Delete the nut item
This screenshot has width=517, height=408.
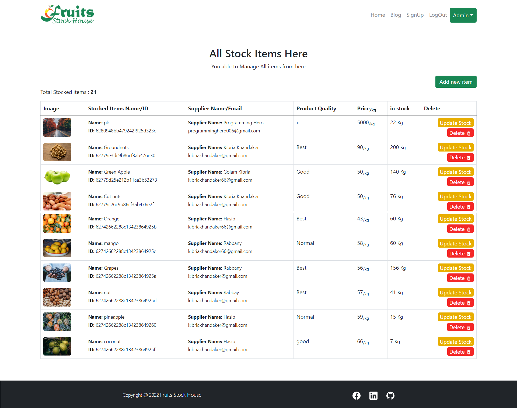point(460,303)
